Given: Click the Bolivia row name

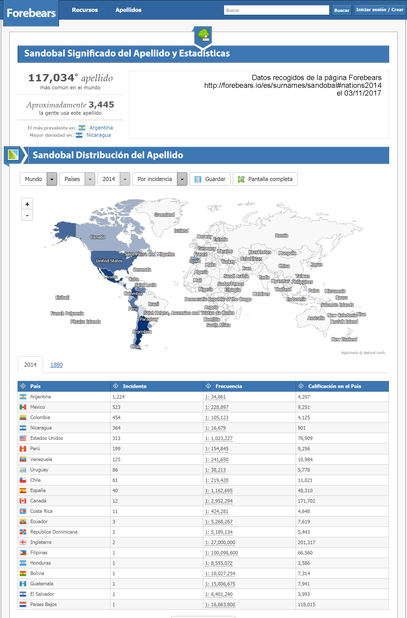Looking at the screenshot, I should tap(37, 573).
